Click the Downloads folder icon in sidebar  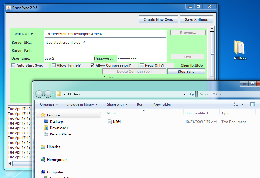coord(46,128)
